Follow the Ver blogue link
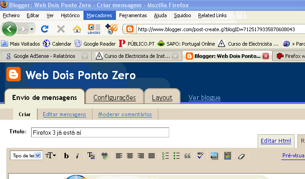 (204, 97)
